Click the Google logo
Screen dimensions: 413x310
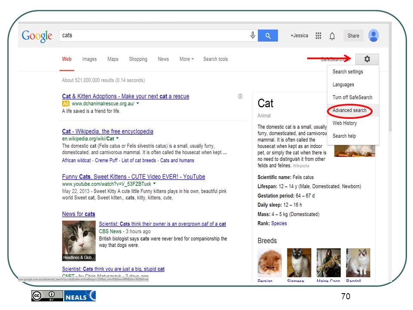[x=37, y=36]
